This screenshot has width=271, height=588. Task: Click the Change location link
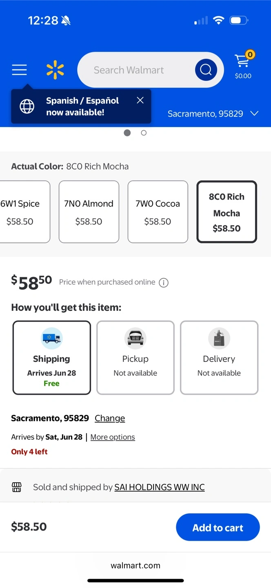click(110, 418)
